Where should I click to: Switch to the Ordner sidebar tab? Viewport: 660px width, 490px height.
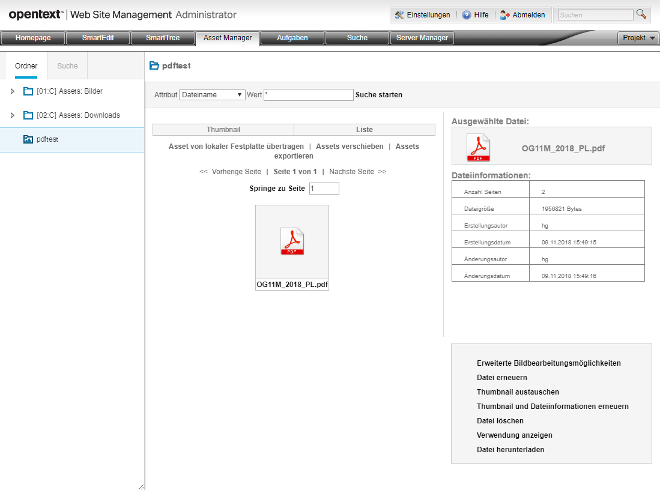click(x=26, y=65)
